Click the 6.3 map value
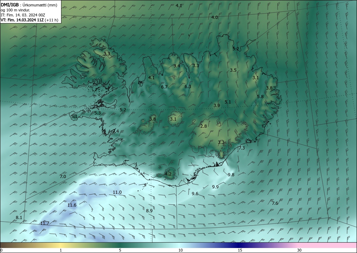 [188, 86]
